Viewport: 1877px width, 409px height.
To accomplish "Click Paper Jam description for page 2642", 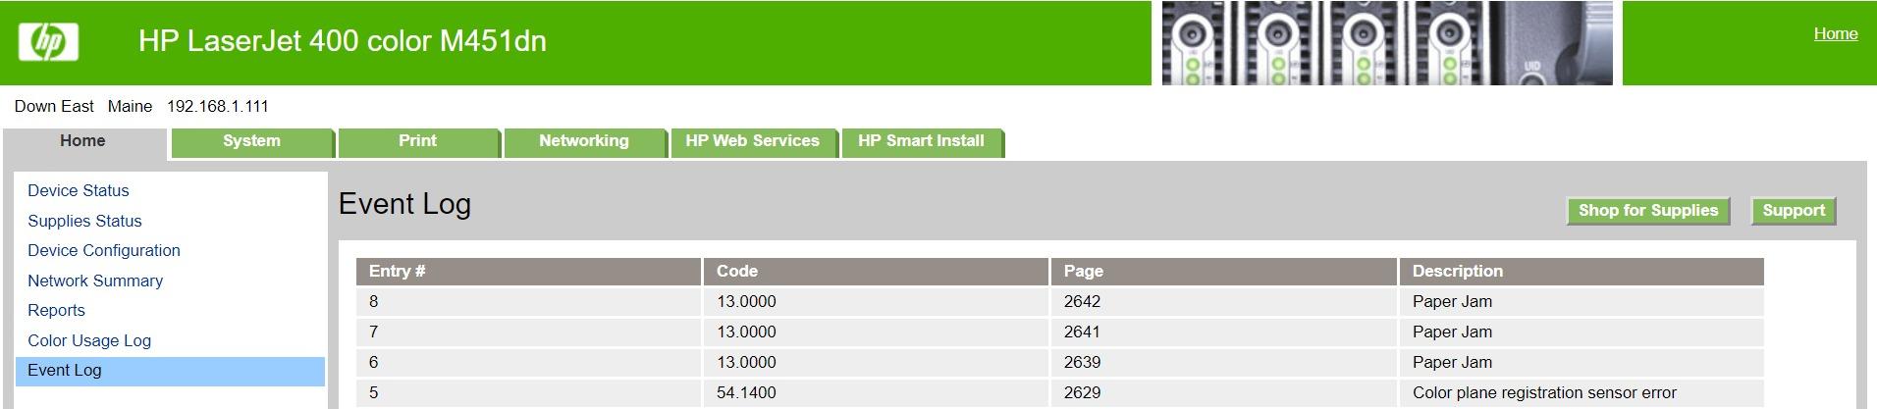I will [1452, 301].
